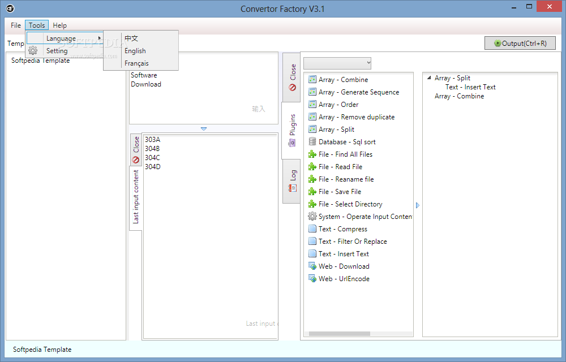Click the Array - Remove duplicate icon
This screenshot has width=566, height=362.
[312, 117]
